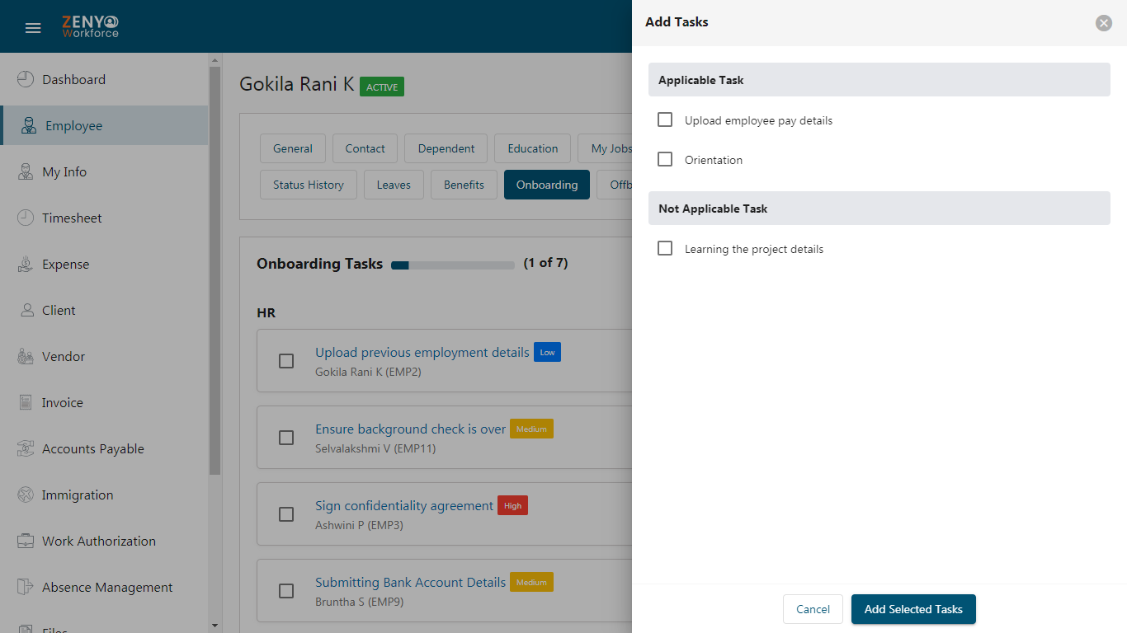Image resolution: width=1127 pixels, height=633 pixels.
Task: Select Learning the project details checkbox
Action: coord(665,248)
